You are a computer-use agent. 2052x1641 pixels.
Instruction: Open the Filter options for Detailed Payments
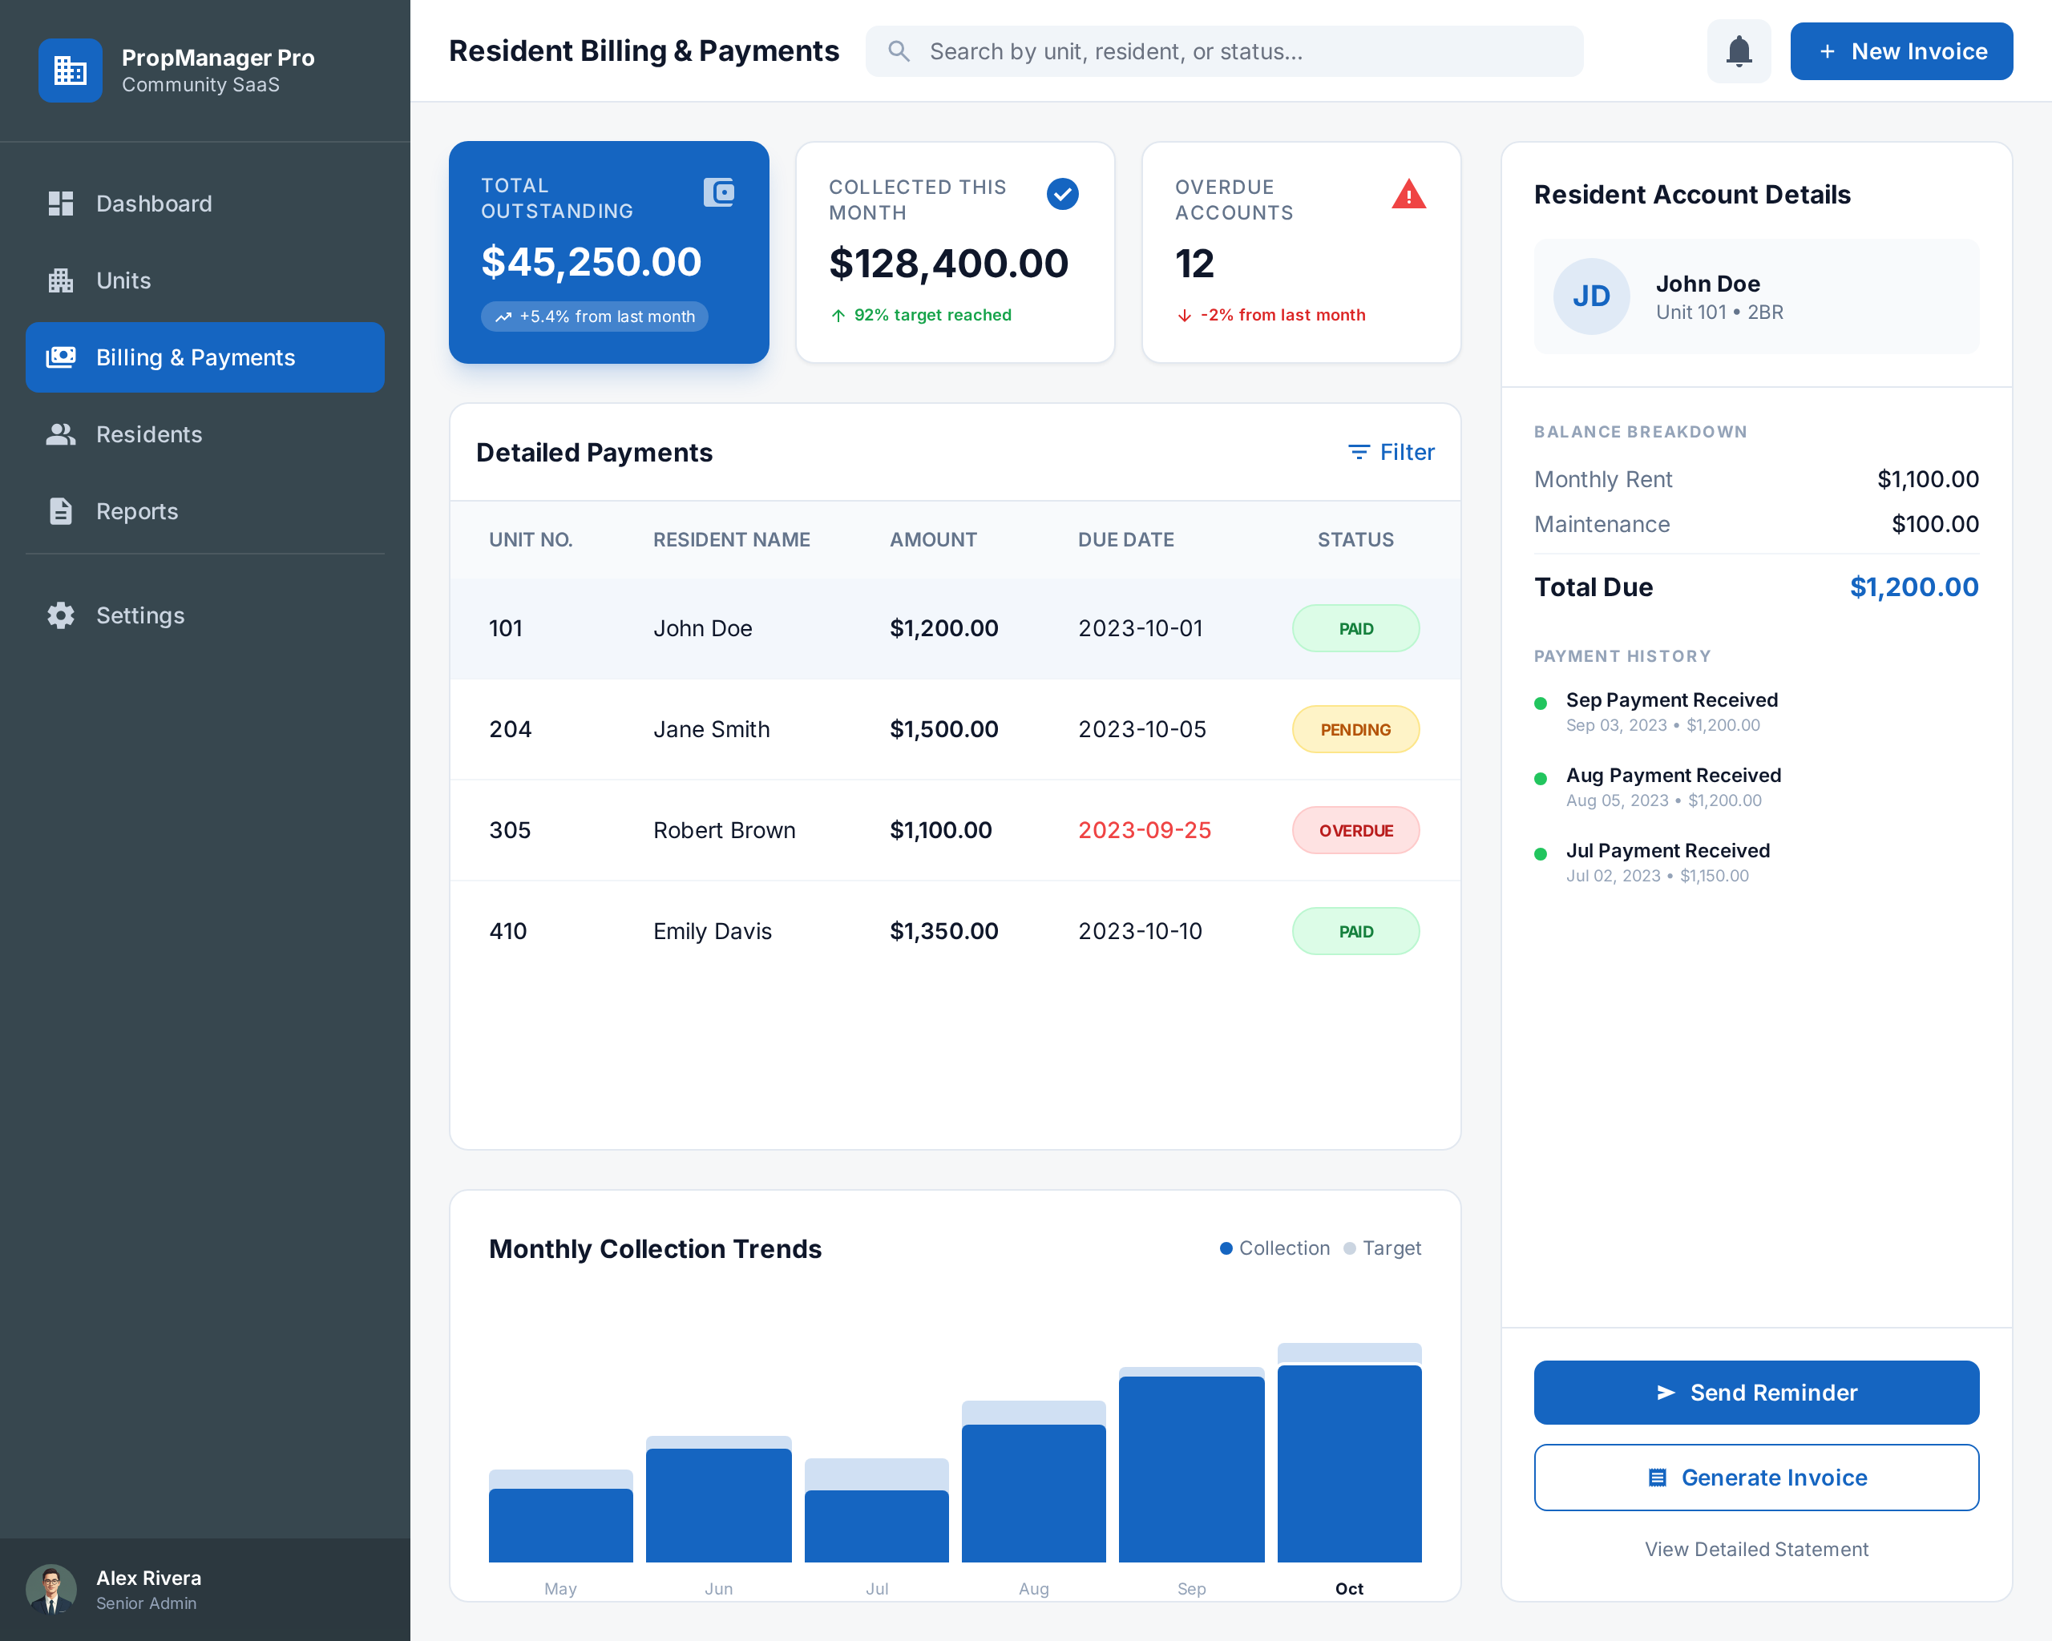coord(1392,452)
